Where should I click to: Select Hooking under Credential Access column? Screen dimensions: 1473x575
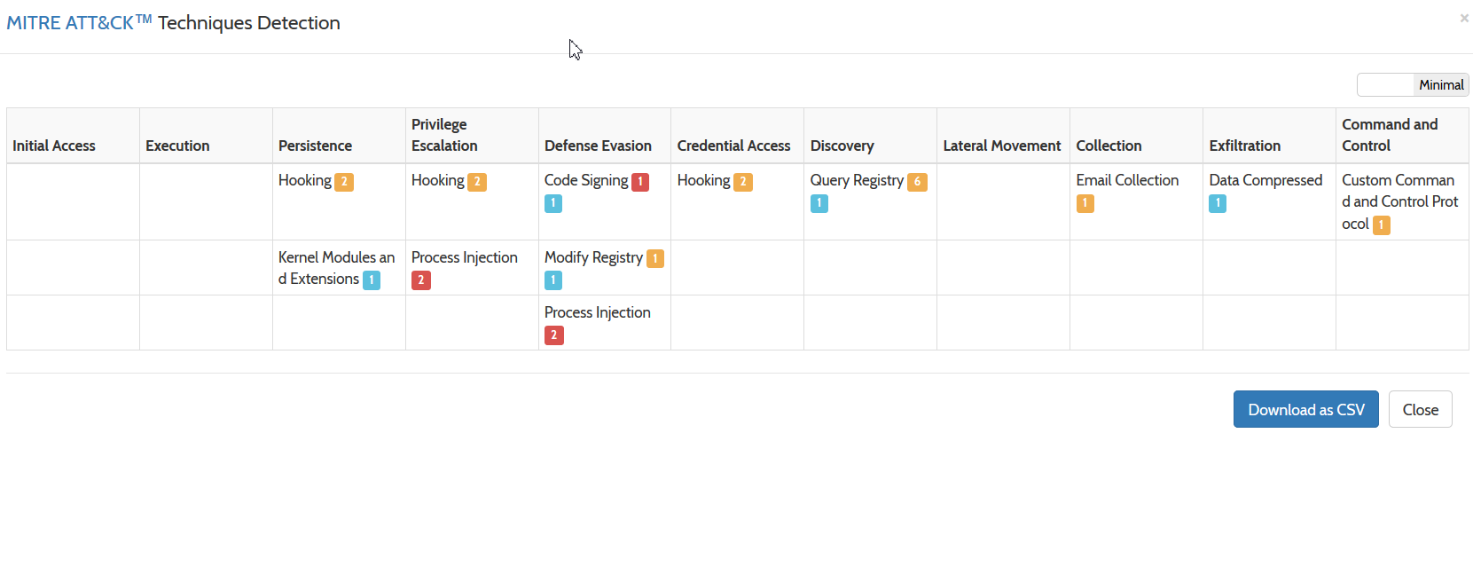(703, 180)
